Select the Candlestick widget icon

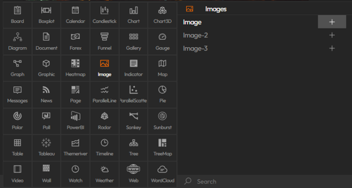pyautogui.click(x=104, y=14)
